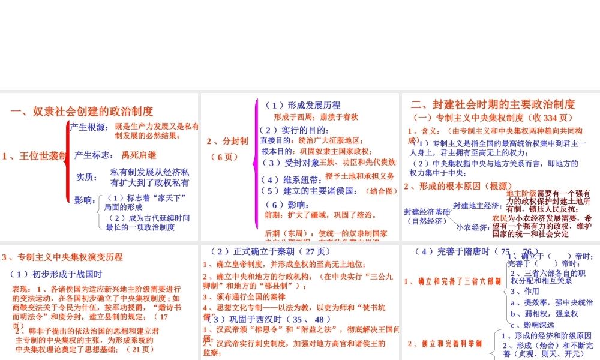This screenshot has width=600, height=360.
Task: Click the heading (6)影响:
Action: [x=287, y=205]
